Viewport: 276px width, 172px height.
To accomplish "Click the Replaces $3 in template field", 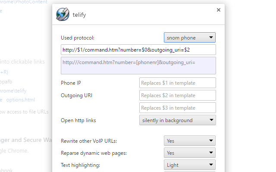I will 177,108.
